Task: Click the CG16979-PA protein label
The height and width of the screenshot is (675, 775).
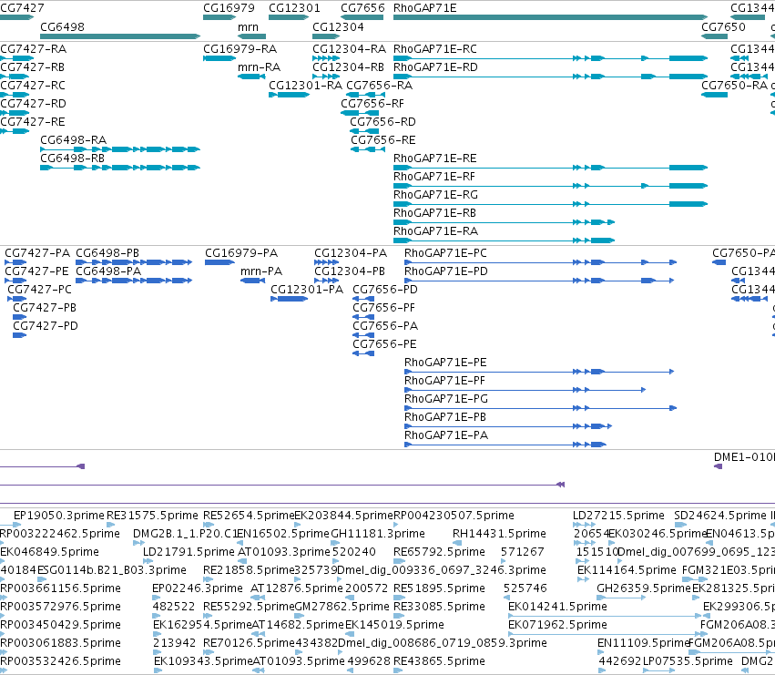Action: (x=241, y=253)
